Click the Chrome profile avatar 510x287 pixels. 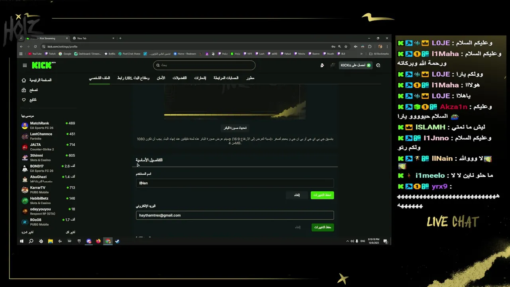pyautogui.click(x=380, y=47)
